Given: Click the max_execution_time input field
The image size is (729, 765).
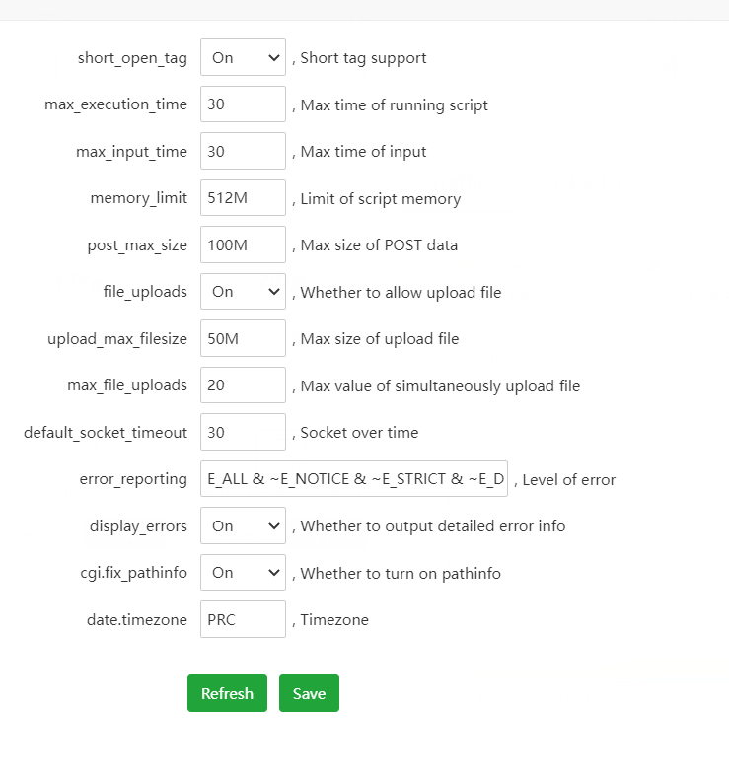Looking at the screenshot, I should pyautogui.click(x=243, y=104).
